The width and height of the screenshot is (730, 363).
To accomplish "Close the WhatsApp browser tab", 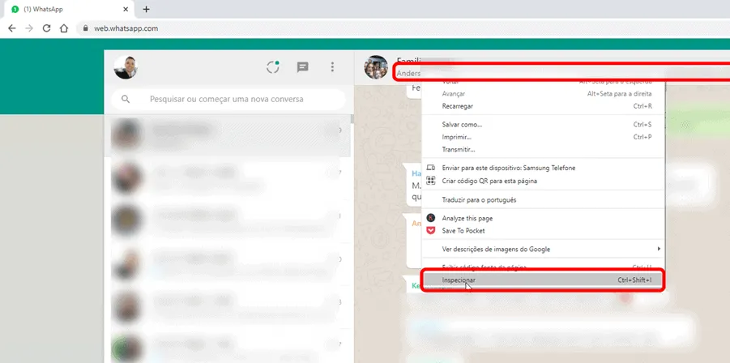I will (126, 9).
